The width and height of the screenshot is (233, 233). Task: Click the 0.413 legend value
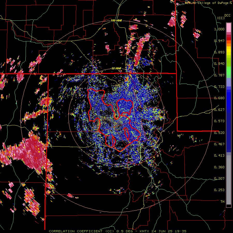219,156
